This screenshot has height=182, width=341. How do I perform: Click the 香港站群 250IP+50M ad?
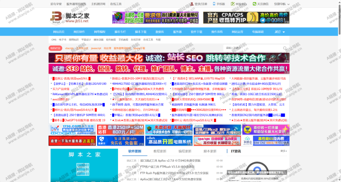coord(120,130)
